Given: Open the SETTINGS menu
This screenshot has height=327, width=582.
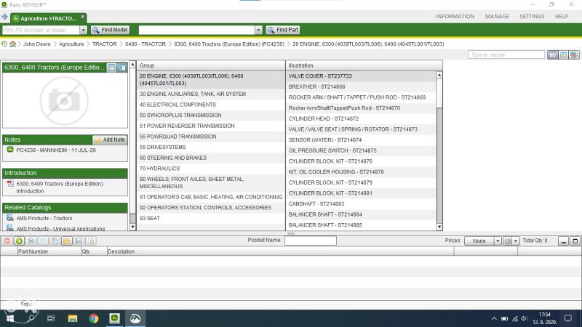Looking at the screenshot, I should coord(532,16).
